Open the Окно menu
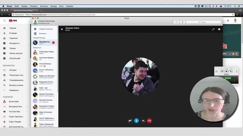The image size is (243, 136). [x=61, y=6]
